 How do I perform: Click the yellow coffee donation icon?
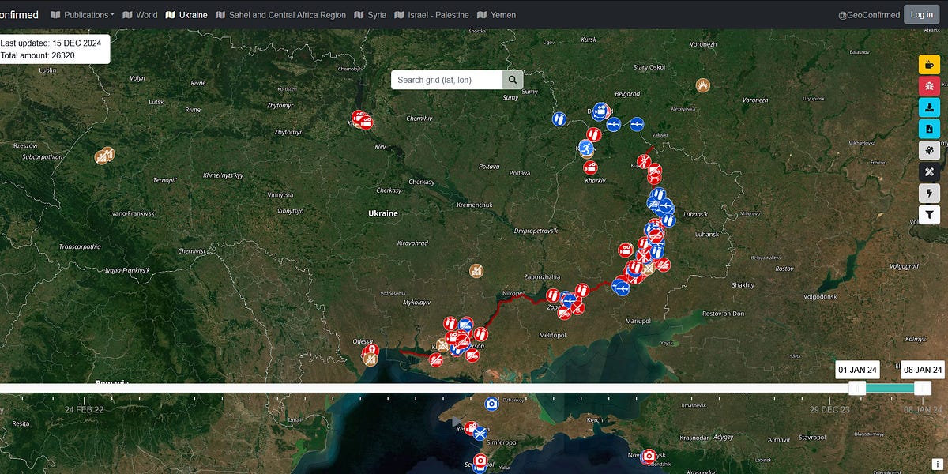(x=929, y=64)
